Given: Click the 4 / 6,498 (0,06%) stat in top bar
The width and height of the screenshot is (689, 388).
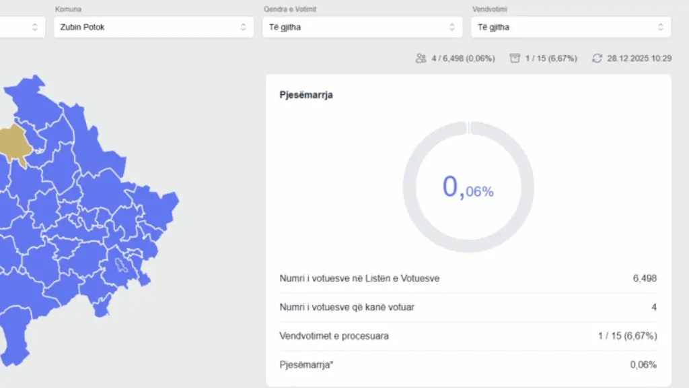Looking at the screenshot, I should 463,59.
